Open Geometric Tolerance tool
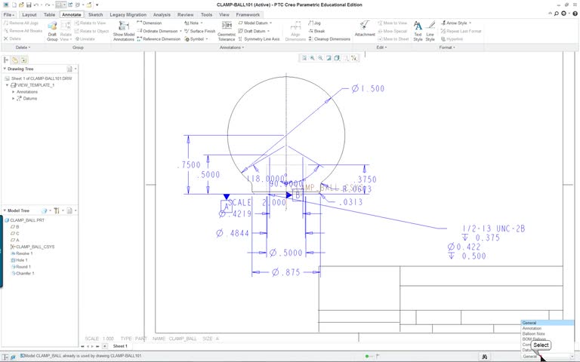Screen dimensions: 580x362 [x=227, y=31]
